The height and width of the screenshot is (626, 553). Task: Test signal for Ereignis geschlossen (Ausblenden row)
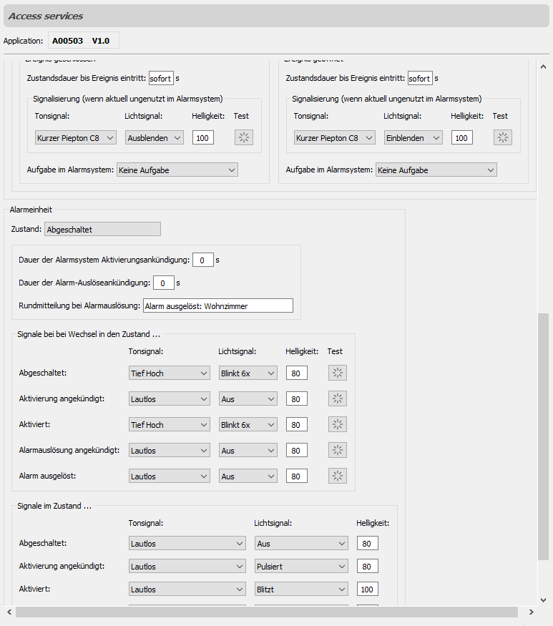pyautogui.click(x=243, y=138)
